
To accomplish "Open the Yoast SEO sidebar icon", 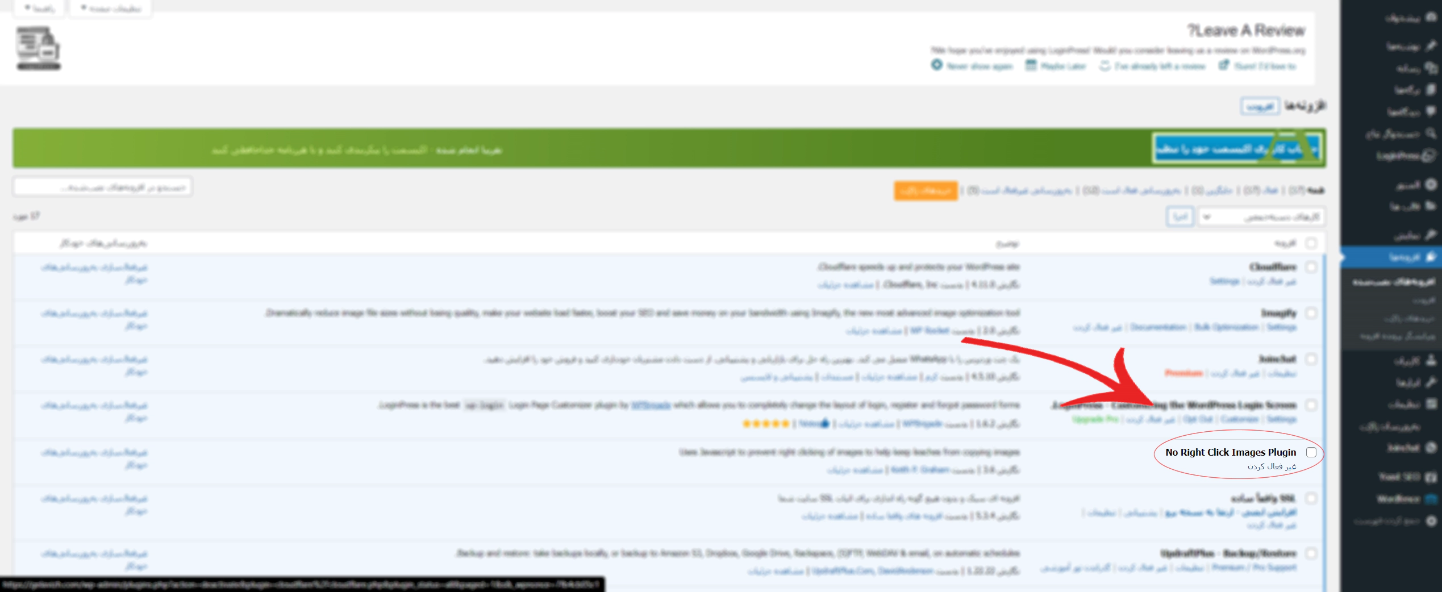I will 1431,477.
